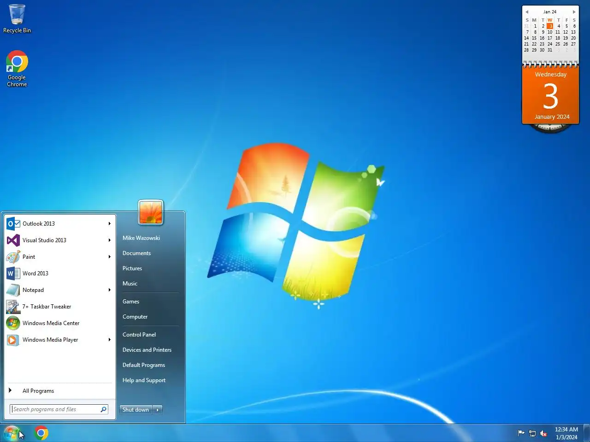This screenshot has width=590, height=442.
Task: Click muted volume speaker tray icon
Action: 543,433
